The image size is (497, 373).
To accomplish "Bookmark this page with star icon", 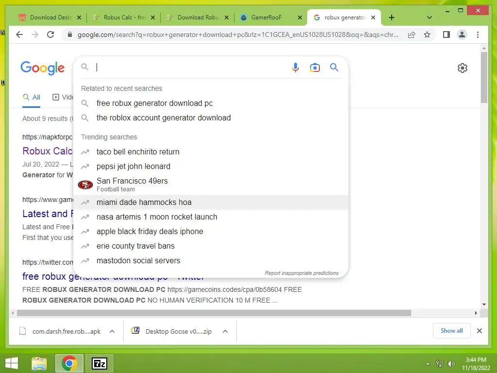I will [x=427, y=34].
